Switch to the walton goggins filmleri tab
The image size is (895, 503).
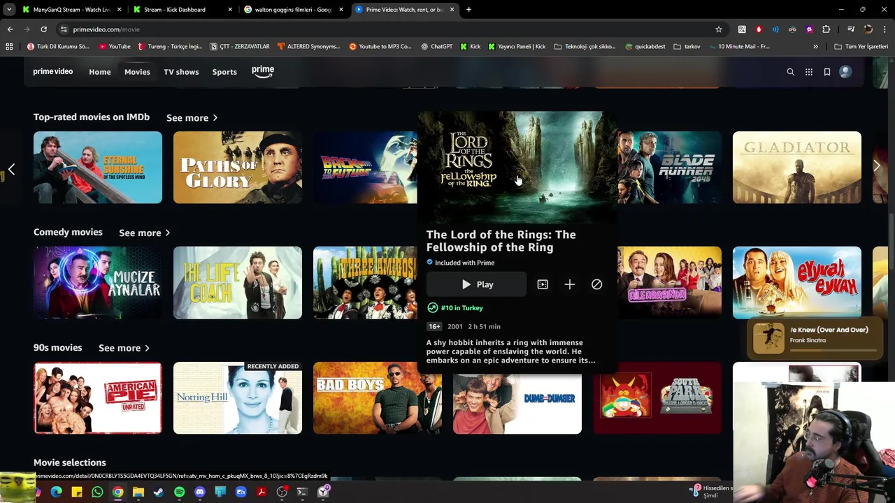pos(292,10)
